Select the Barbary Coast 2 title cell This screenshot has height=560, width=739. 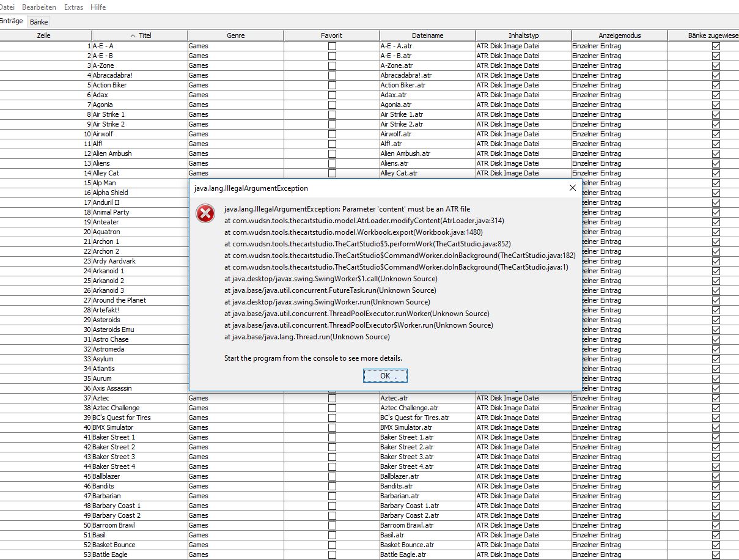pyautogui.click(x=140, y=515)
